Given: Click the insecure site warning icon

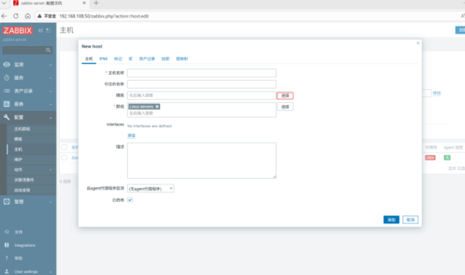Looking at the screenshot, I should 39,16.
